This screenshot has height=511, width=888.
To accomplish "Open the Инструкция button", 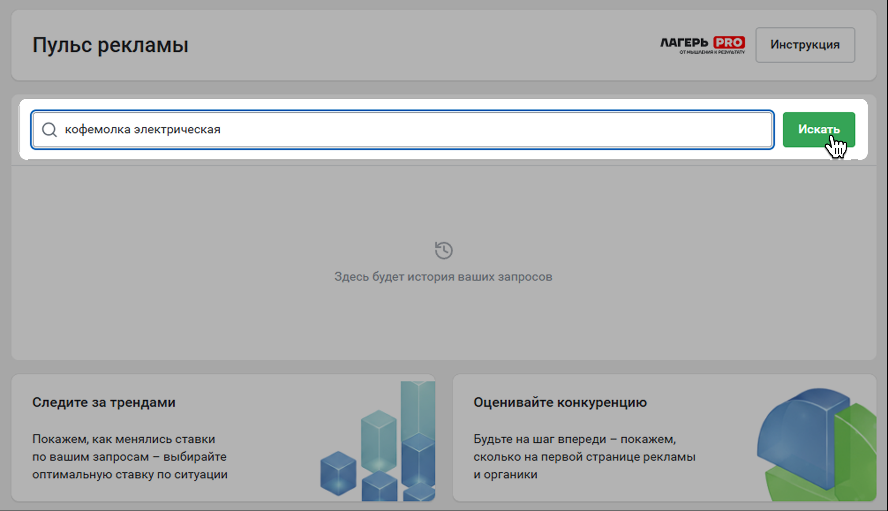I will (x=805, y=45).
